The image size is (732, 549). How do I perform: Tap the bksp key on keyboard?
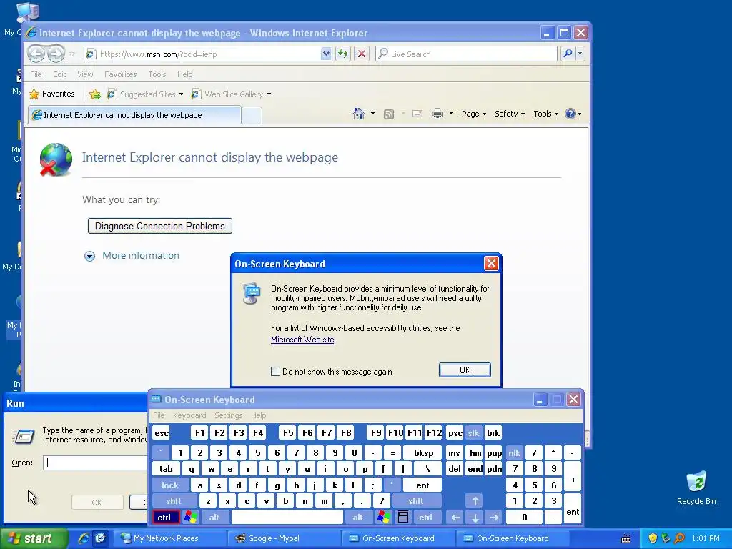pyautogui.click(x=423, y=452)
